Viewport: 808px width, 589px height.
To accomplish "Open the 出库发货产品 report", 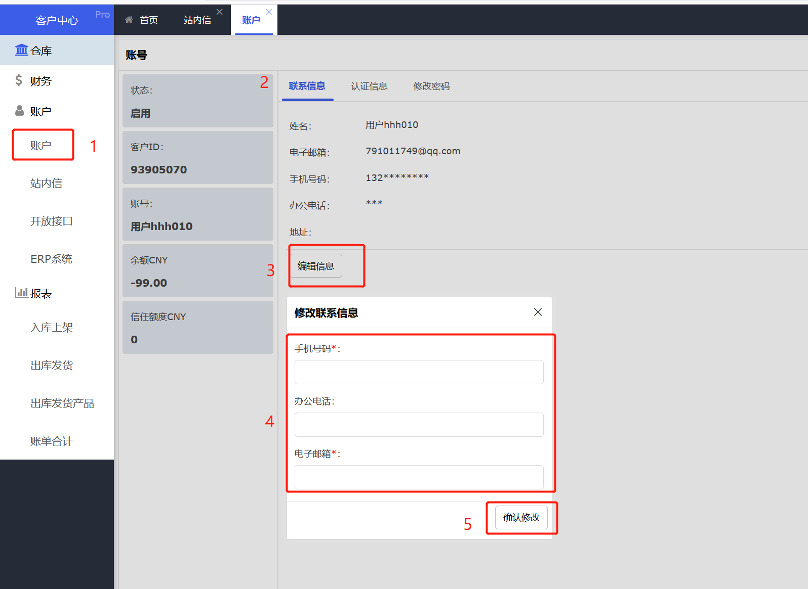I will coord(62,403).
